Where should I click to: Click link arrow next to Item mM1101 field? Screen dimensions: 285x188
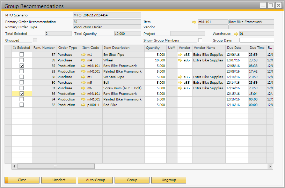pos(195,22)
